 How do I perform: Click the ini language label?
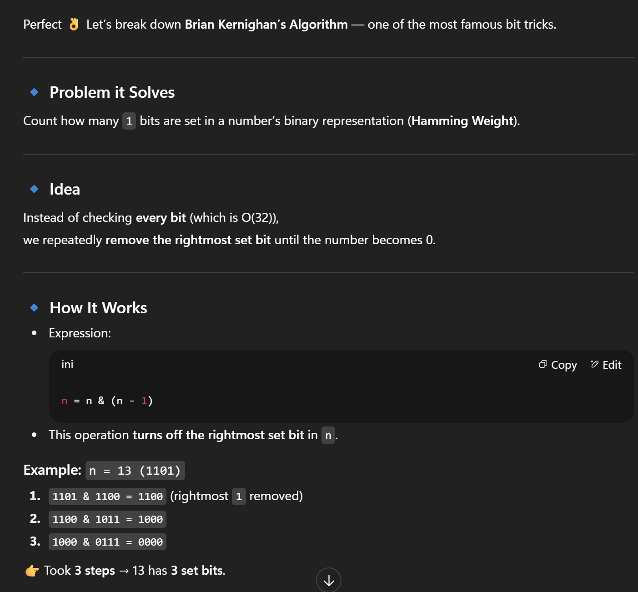tap(67, 365)
